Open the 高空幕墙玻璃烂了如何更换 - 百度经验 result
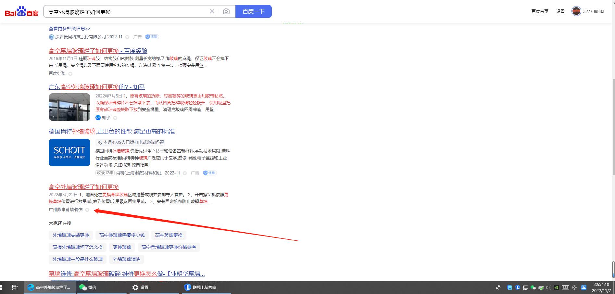This screenshot has height=294, width=615. coord(98,51)
